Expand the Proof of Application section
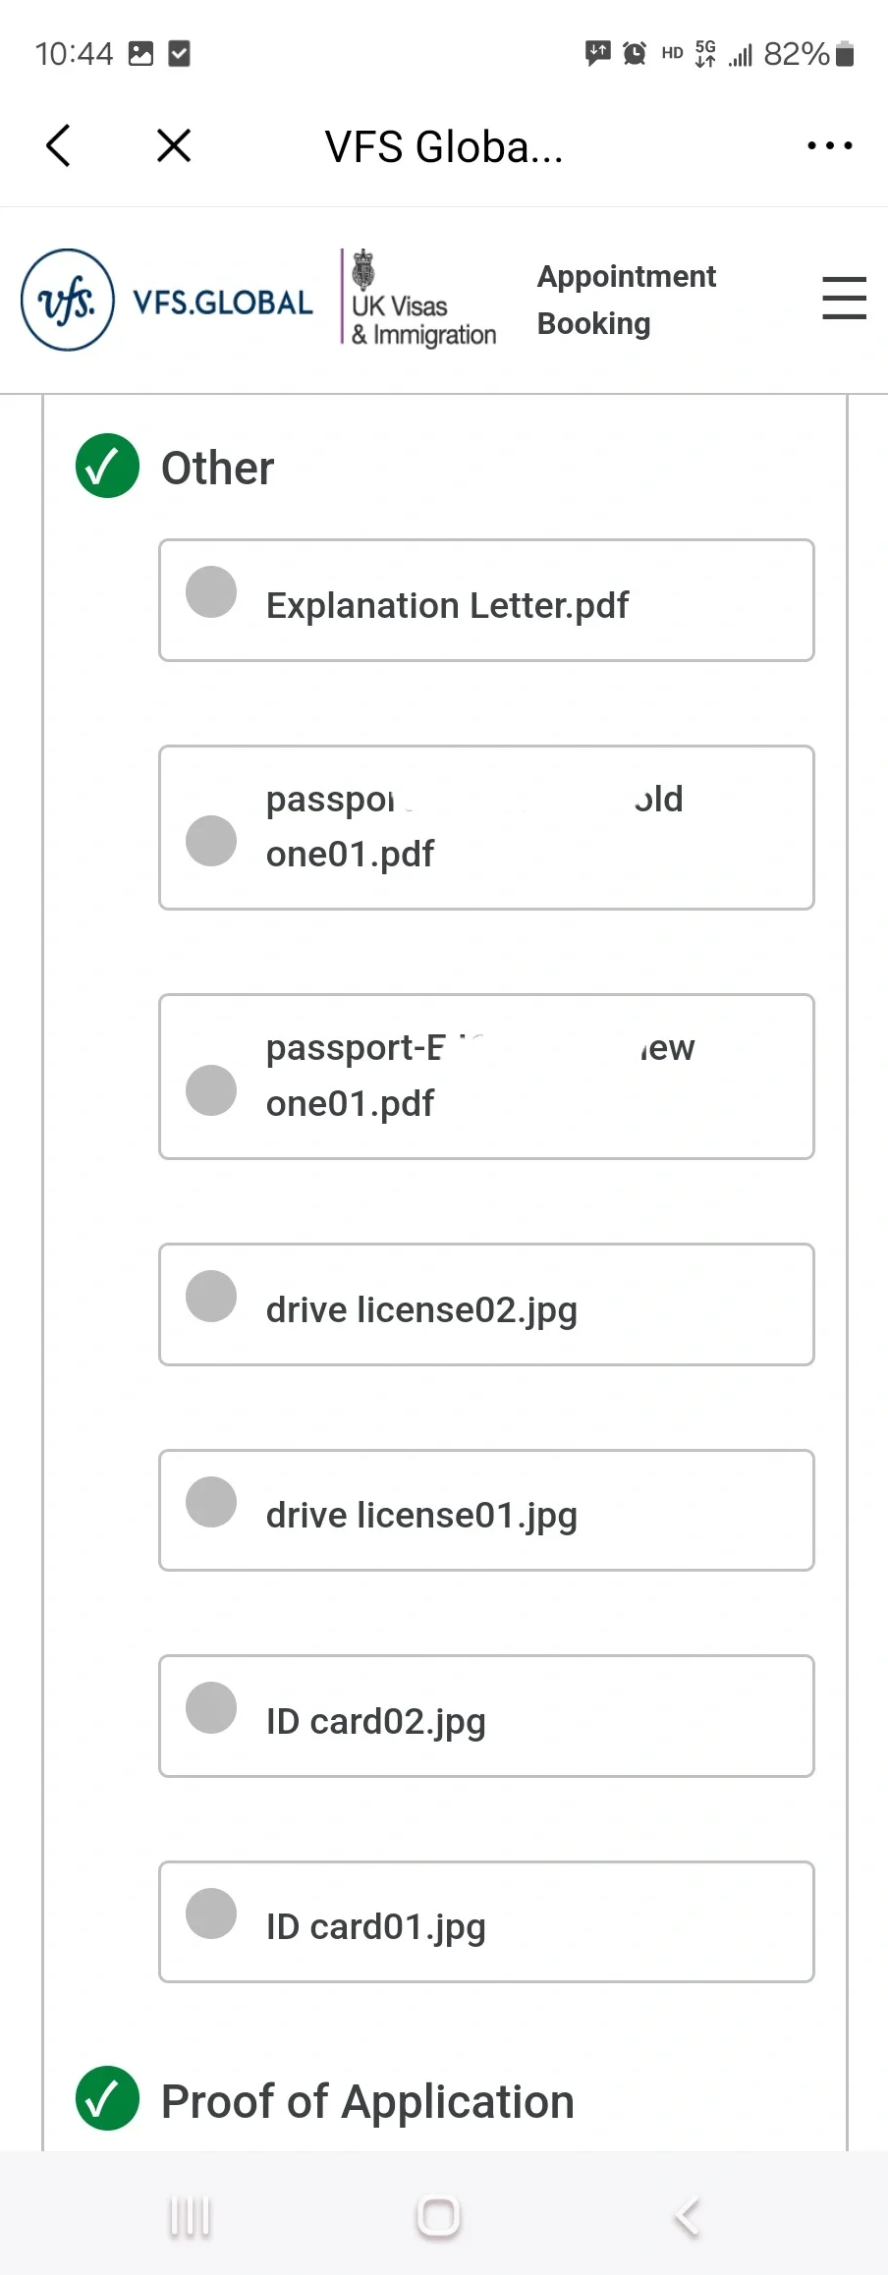Viewport: 888px width, 2275px height. 367,2102
